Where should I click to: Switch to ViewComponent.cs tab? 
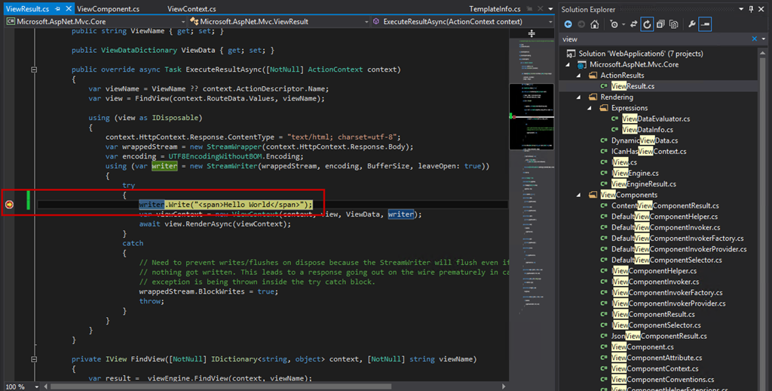(x=109, y=9)
